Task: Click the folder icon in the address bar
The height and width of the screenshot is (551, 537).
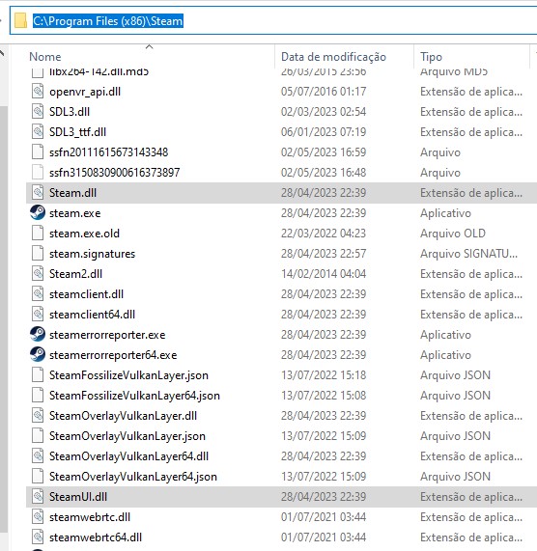Action: (20, 20)
